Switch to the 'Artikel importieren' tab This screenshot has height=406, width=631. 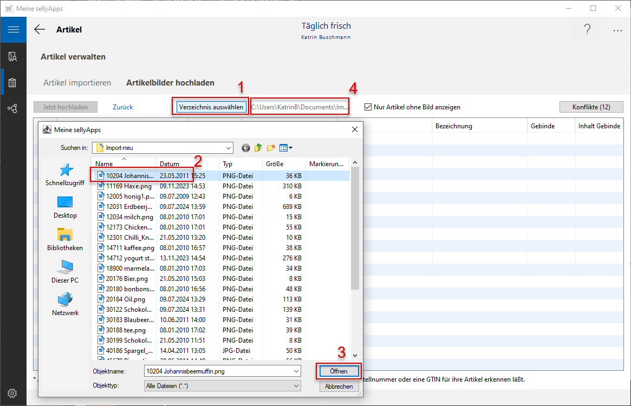(x=77, y=83)
